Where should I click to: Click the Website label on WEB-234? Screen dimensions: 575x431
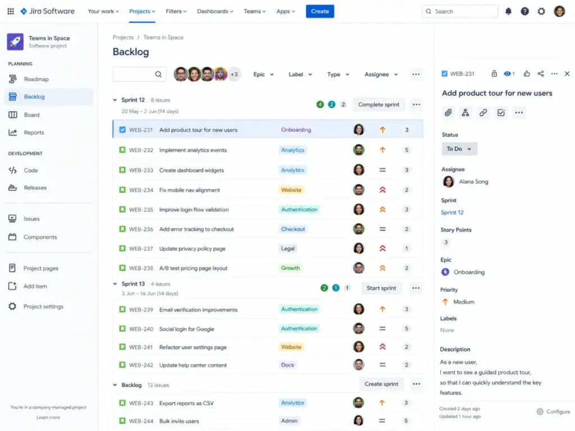point(291,190)
